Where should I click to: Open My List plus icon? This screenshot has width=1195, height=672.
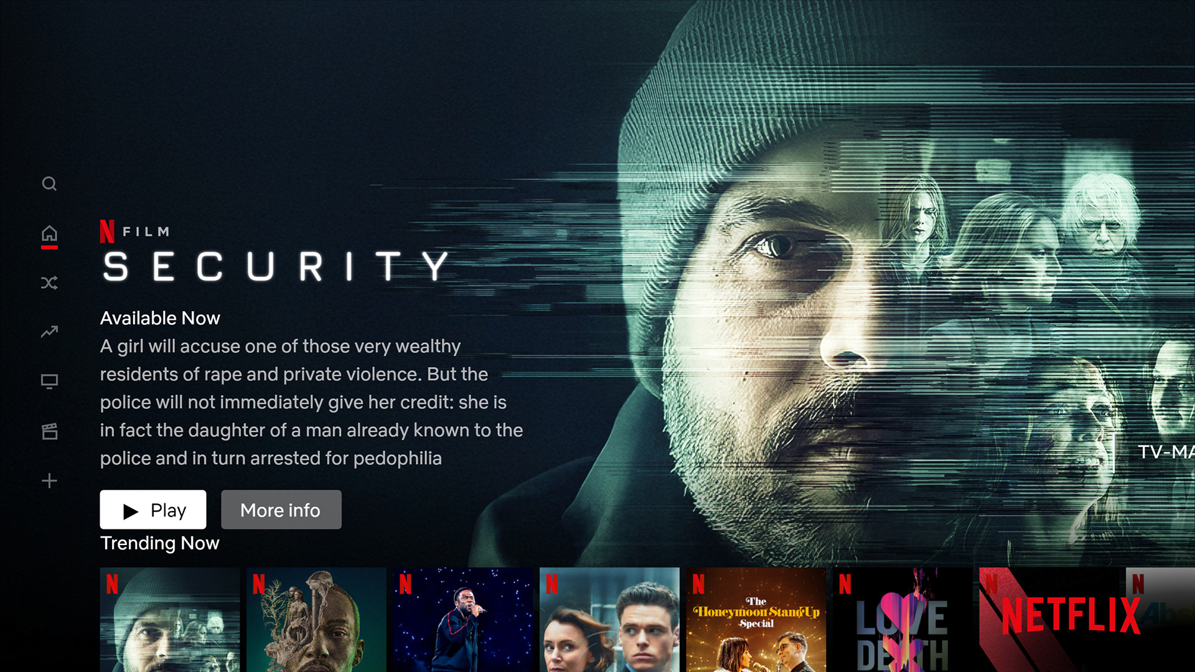click(x=49, y=480)
